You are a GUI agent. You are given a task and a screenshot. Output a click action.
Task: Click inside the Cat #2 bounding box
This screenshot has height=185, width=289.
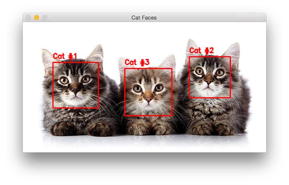click(x=210, y=77)
